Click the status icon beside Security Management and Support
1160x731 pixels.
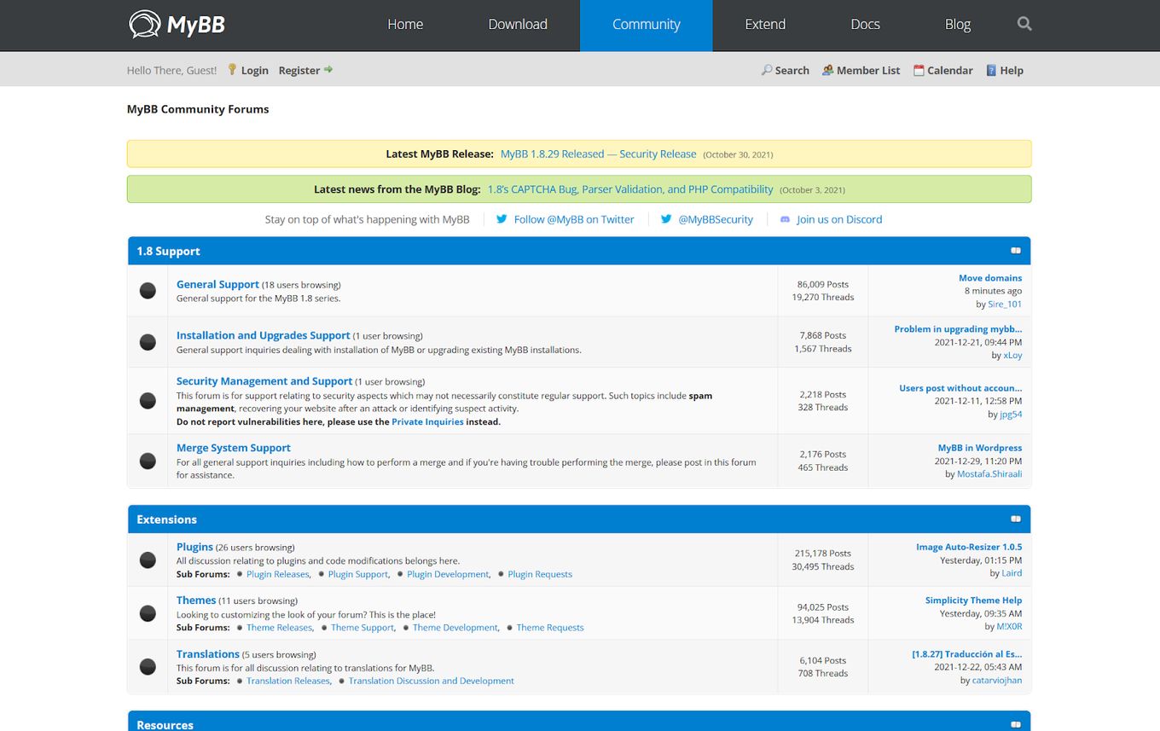point(148,401)
